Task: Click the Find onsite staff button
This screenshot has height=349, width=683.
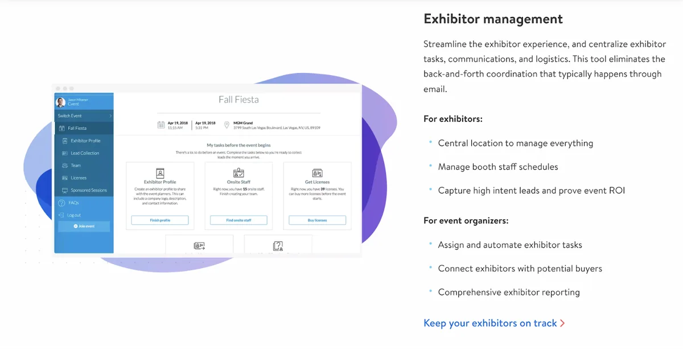Action: pyautogui.click(x=238, y=220)
